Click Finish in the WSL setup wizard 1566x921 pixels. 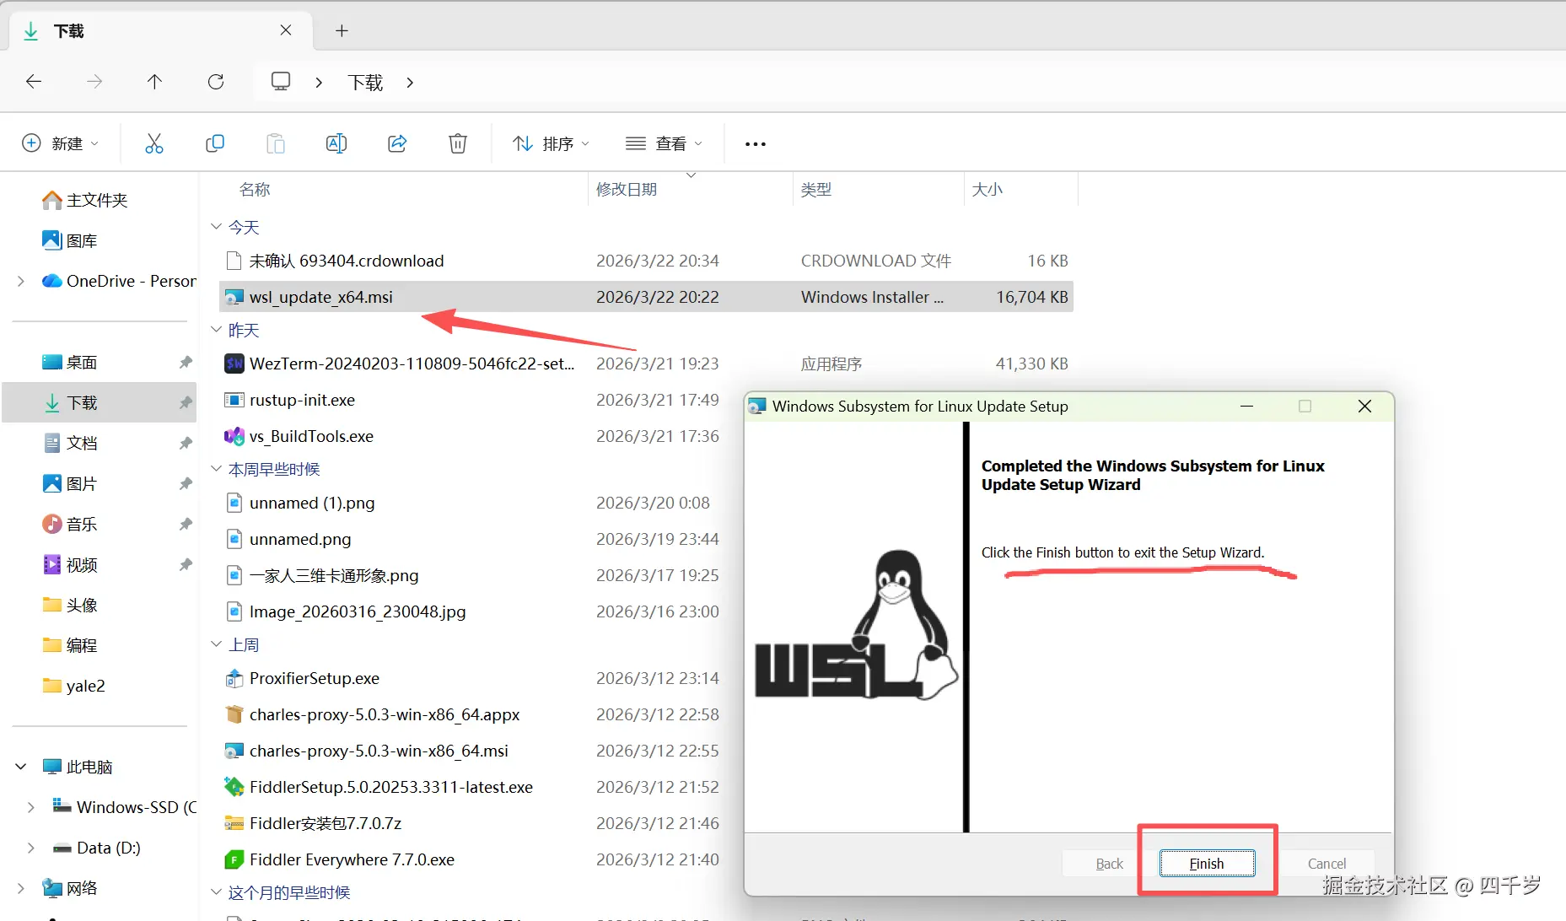[x=1207, y=863]
